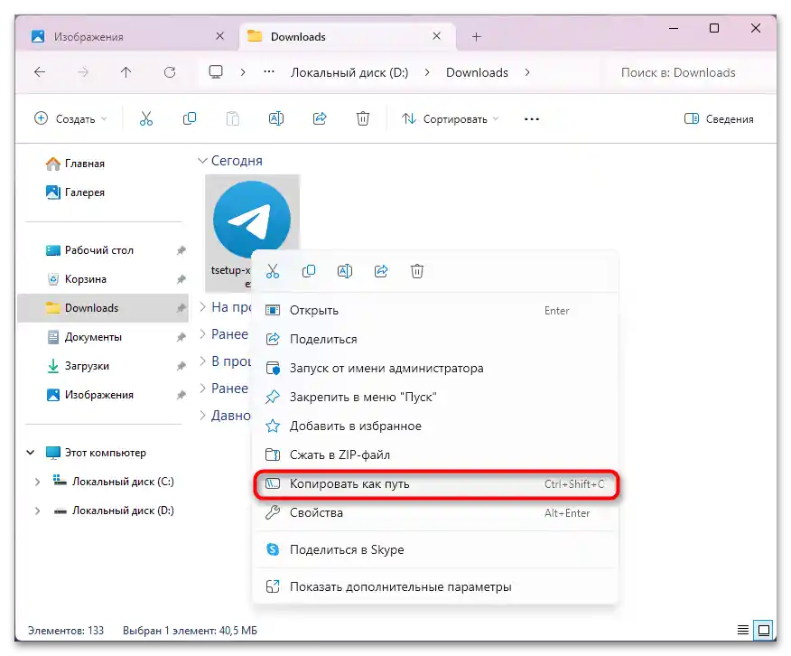Switch to large icons view in the status bar
The height and width of the screenshot is (656, 791).
(x=765, y=630)
